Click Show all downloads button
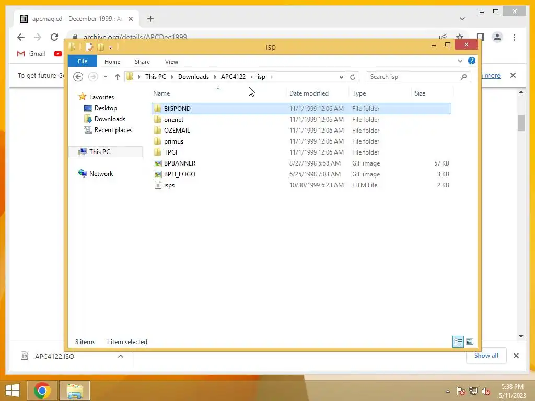535x401 pixels. [x=486, y=356]
